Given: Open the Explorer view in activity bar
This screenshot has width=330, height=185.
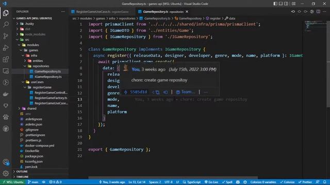Looking at the screenshot, I should 6,13.
